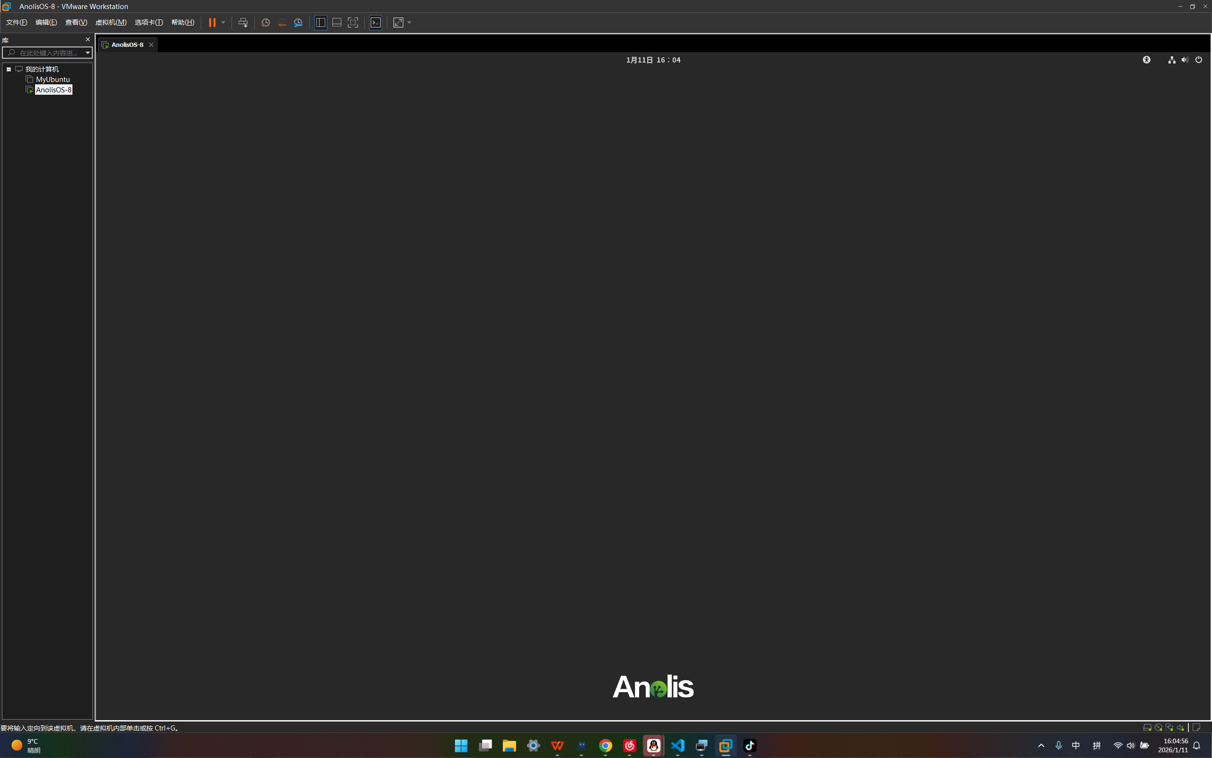Collapse the 我的计算机 tree node
The height and width of the screenshot is (758, 1212).
(9, 69)
